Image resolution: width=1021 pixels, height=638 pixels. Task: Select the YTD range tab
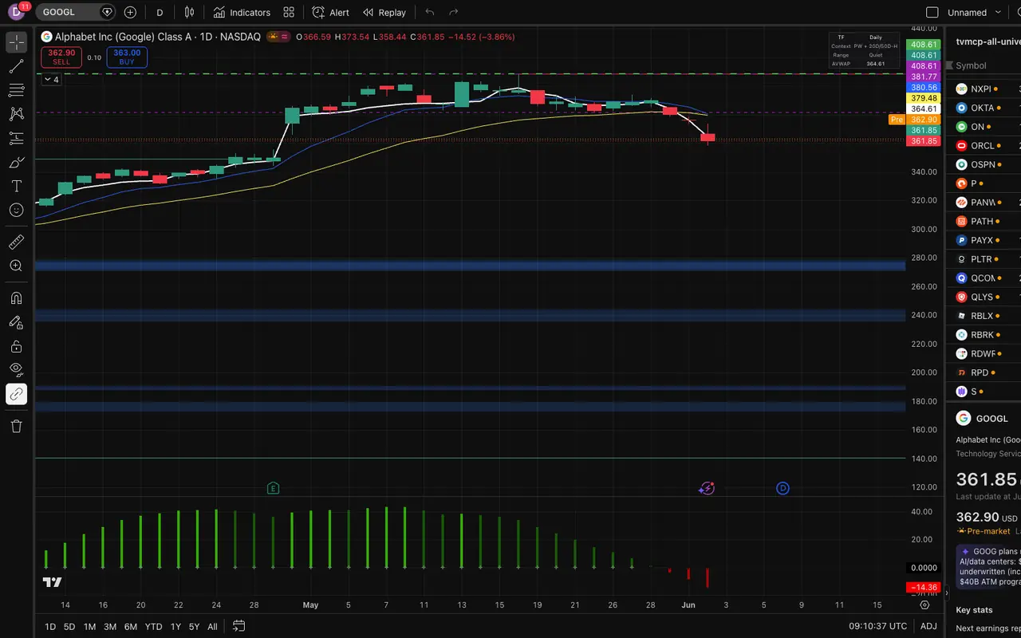[x=153, y=627]
